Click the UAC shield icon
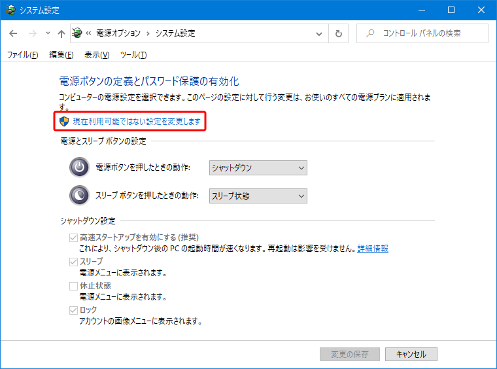This screenshot has height=369, width=497. [64, 122]
